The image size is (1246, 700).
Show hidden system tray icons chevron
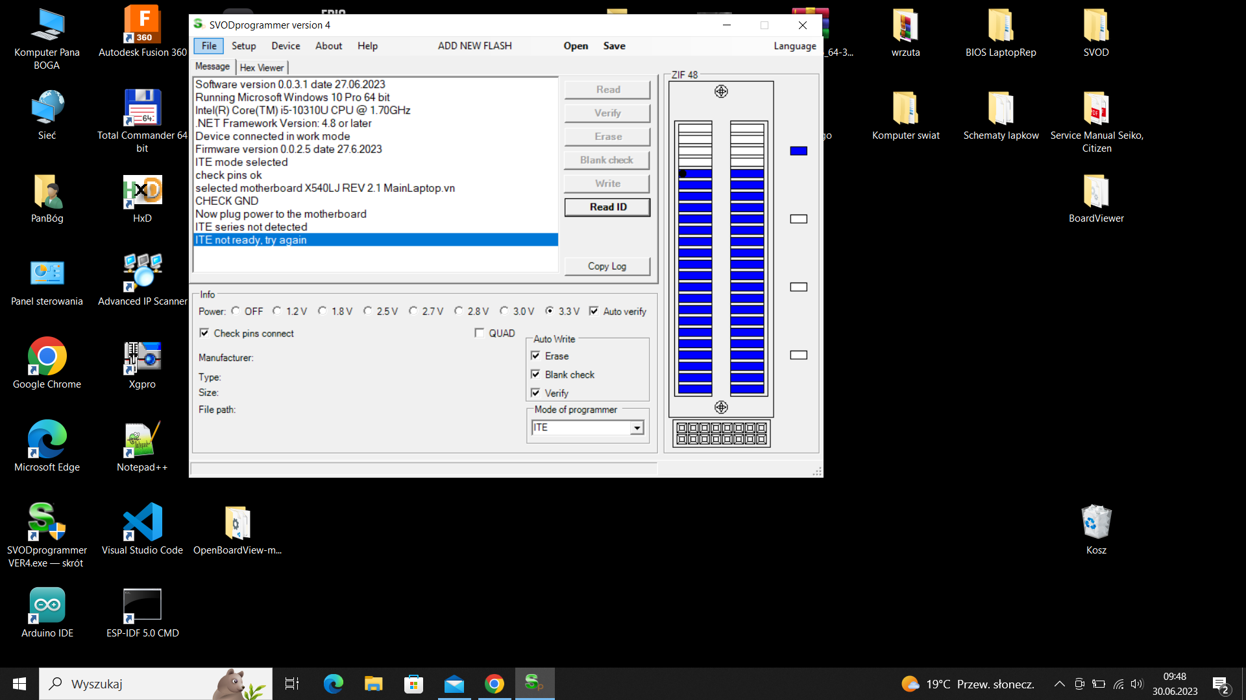[x=1059, y=684]
